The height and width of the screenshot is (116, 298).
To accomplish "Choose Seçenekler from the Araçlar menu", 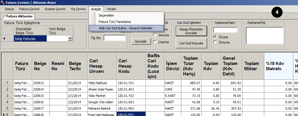I will (x=106, y=15).
